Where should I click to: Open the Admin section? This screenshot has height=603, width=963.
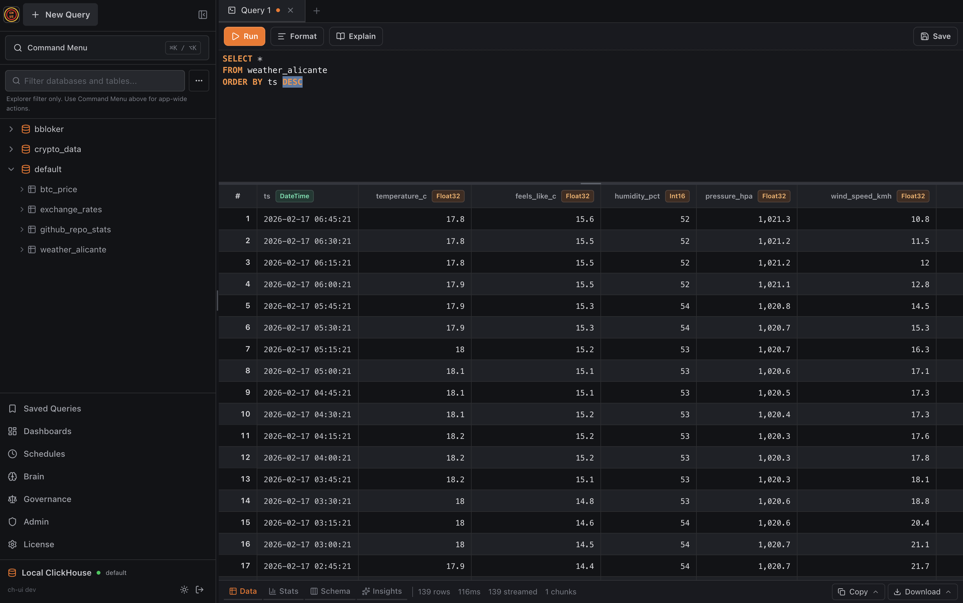(x=36, y=521)
